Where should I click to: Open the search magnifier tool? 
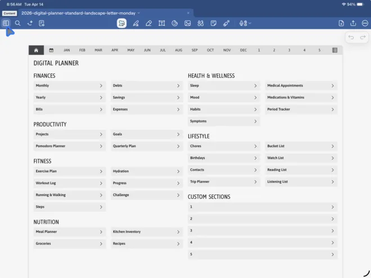pos(18,23)
